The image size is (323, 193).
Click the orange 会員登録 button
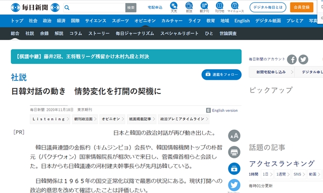pyautogui.click(x=302, y=7)
